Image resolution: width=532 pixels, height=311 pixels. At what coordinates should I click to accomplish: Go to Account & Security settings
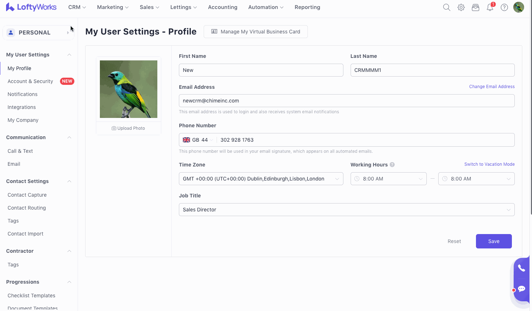click(30, 81)
